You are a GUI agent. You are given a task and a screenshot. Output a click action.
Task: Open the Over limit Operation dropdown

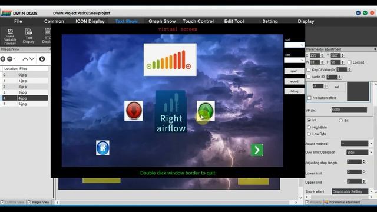click(x=371, y=152)
